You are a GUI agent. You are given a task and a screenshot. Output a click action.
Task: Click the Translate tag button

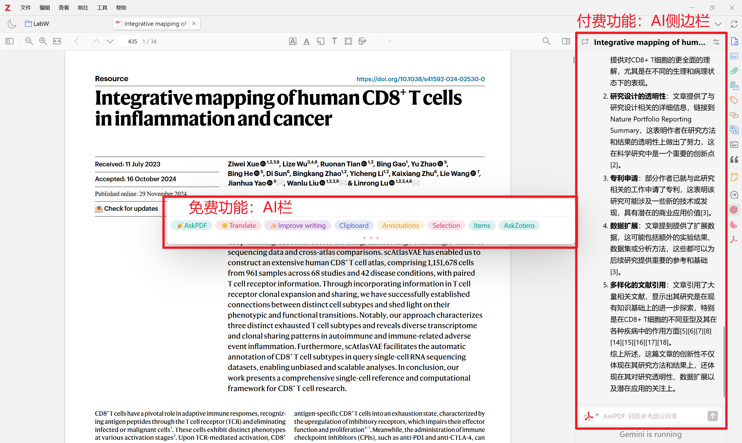click(238, 225)
